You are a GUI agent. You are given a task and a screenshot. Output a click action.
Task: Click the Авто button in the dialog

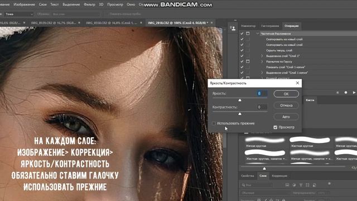click(286, 117)
